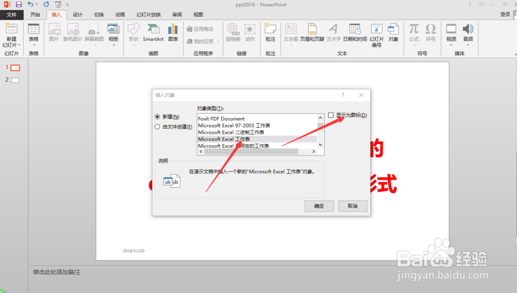Screen dimensions: 517x293
Task: Click the OK (确定) button in dialog
Action: click(x=319, y=206)
